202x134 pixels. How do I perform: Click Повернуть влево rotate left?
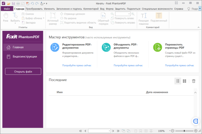coord(123,18)
